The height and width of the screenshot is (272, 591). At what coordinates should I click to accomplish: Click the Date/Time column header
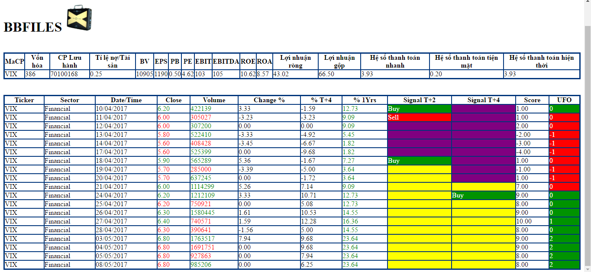[126, 100]
